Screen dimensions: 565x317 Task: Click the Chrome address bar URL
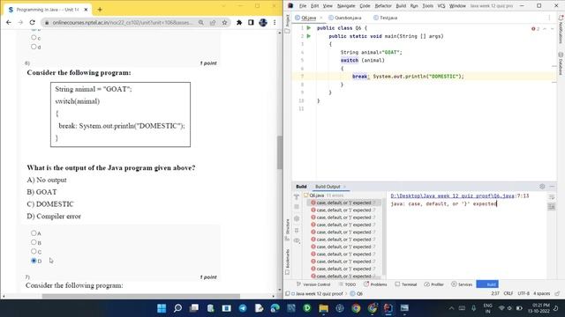tap(123, 22)
